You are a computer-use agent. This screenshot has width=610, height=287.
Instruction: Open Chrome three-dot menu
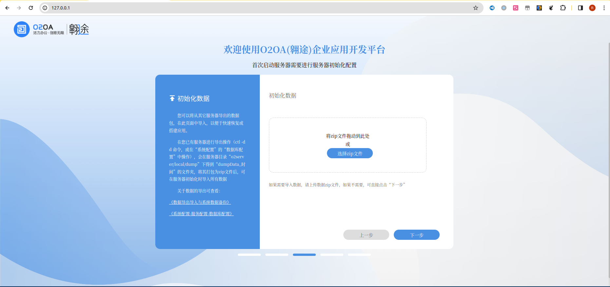(x=604, y=8)
